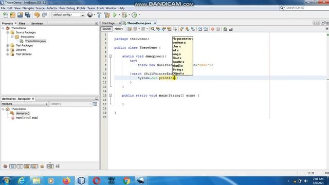Toggle Show Static Members filter in Navigator
This screenshot has height=185, width=329.
pos(20,166)
